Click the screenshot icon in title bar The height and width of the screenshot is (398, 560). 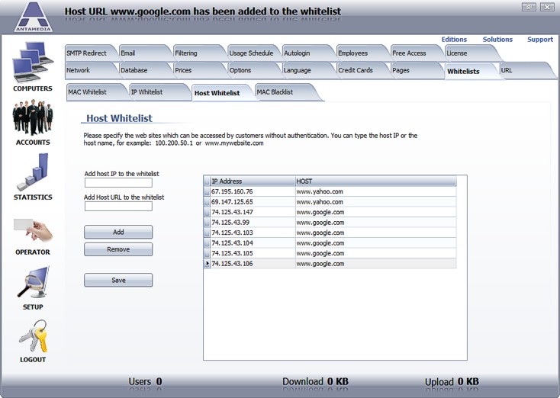coord(529,7)
